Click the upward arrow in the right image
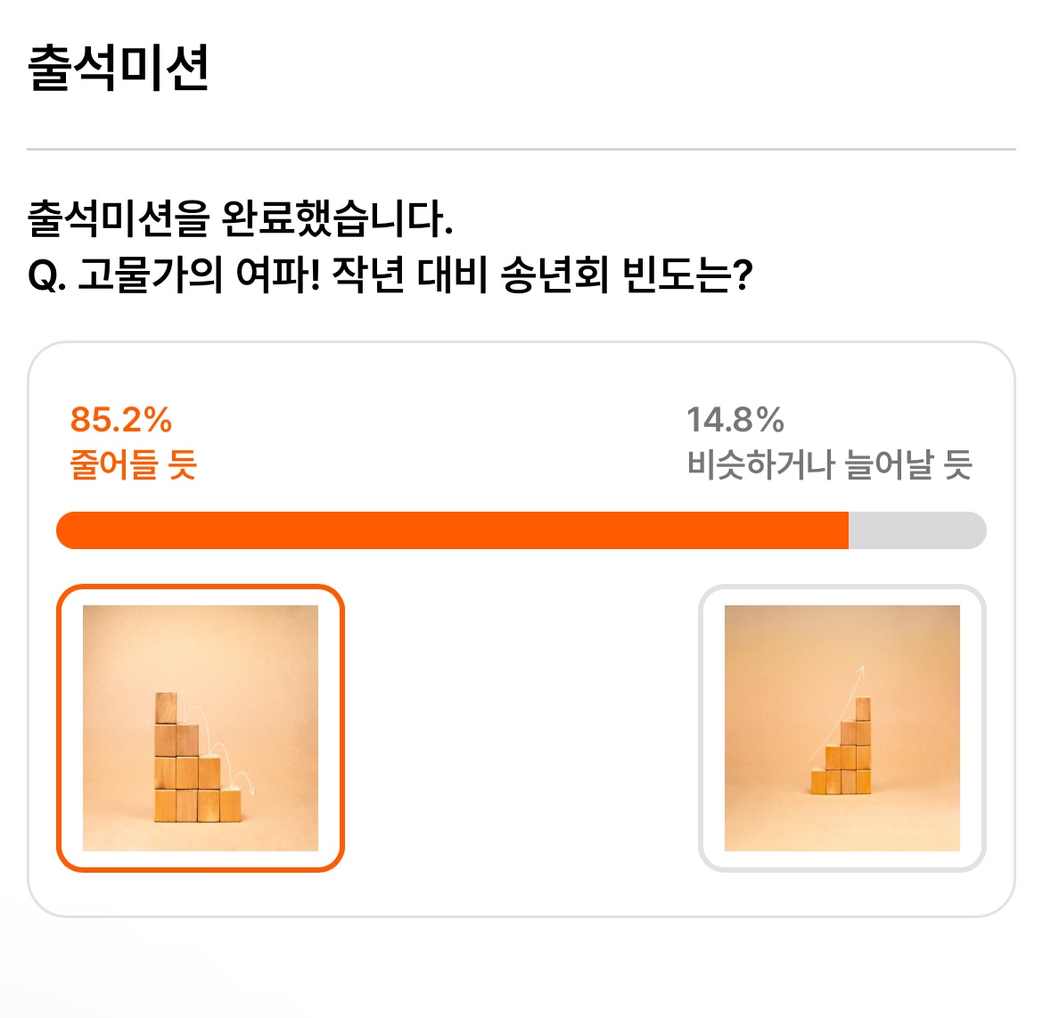1043x1018 pixels. pos(834,717)
